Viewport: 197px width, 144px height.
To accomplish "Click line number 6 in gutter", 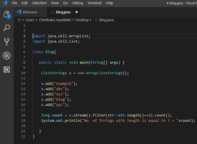I will [x=24, y=52].
